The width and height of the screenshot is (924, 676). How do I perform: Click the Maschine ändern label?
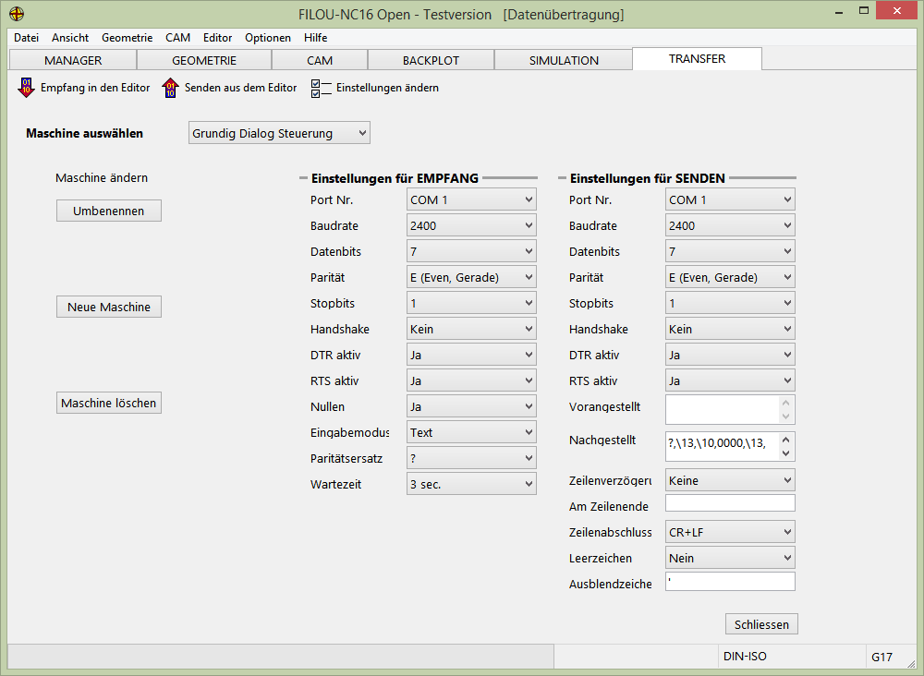pos(102,178)
